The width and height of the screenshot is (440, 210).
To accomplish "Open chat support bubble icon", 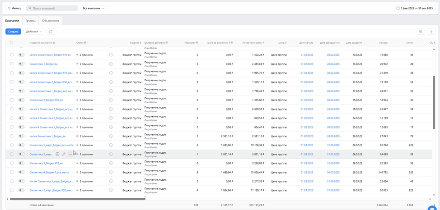I will (x=433, y=208).
